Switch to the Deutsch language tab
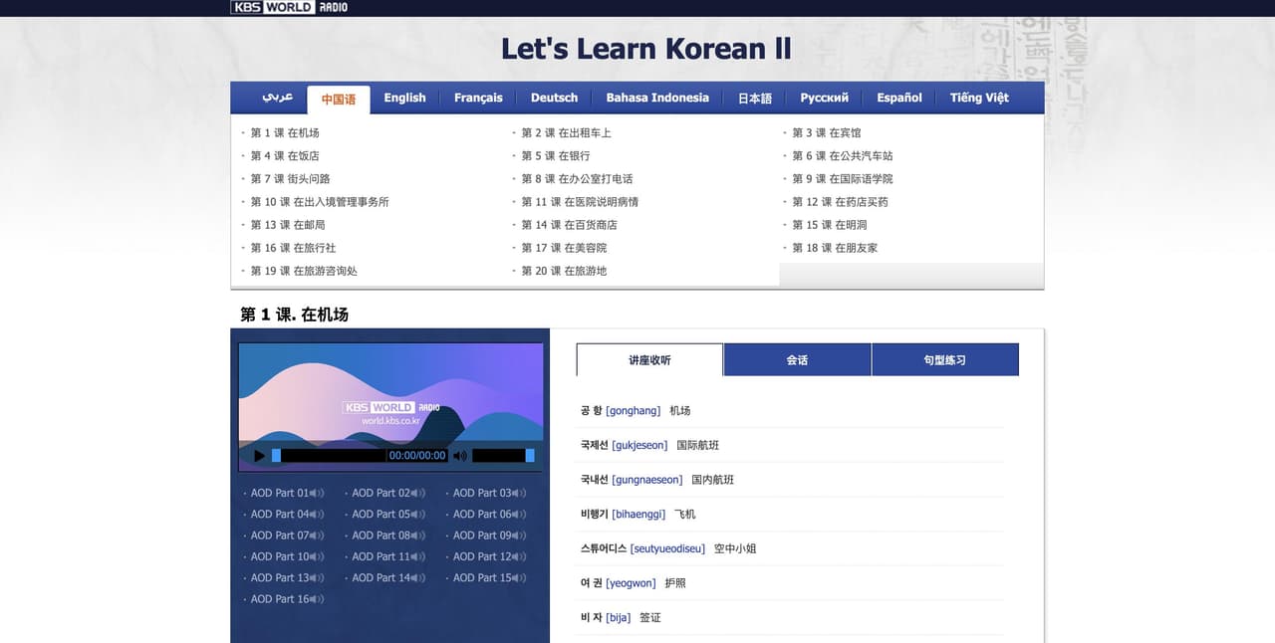The width and height of the screenshot is (1275, 643). coord(554,98)
